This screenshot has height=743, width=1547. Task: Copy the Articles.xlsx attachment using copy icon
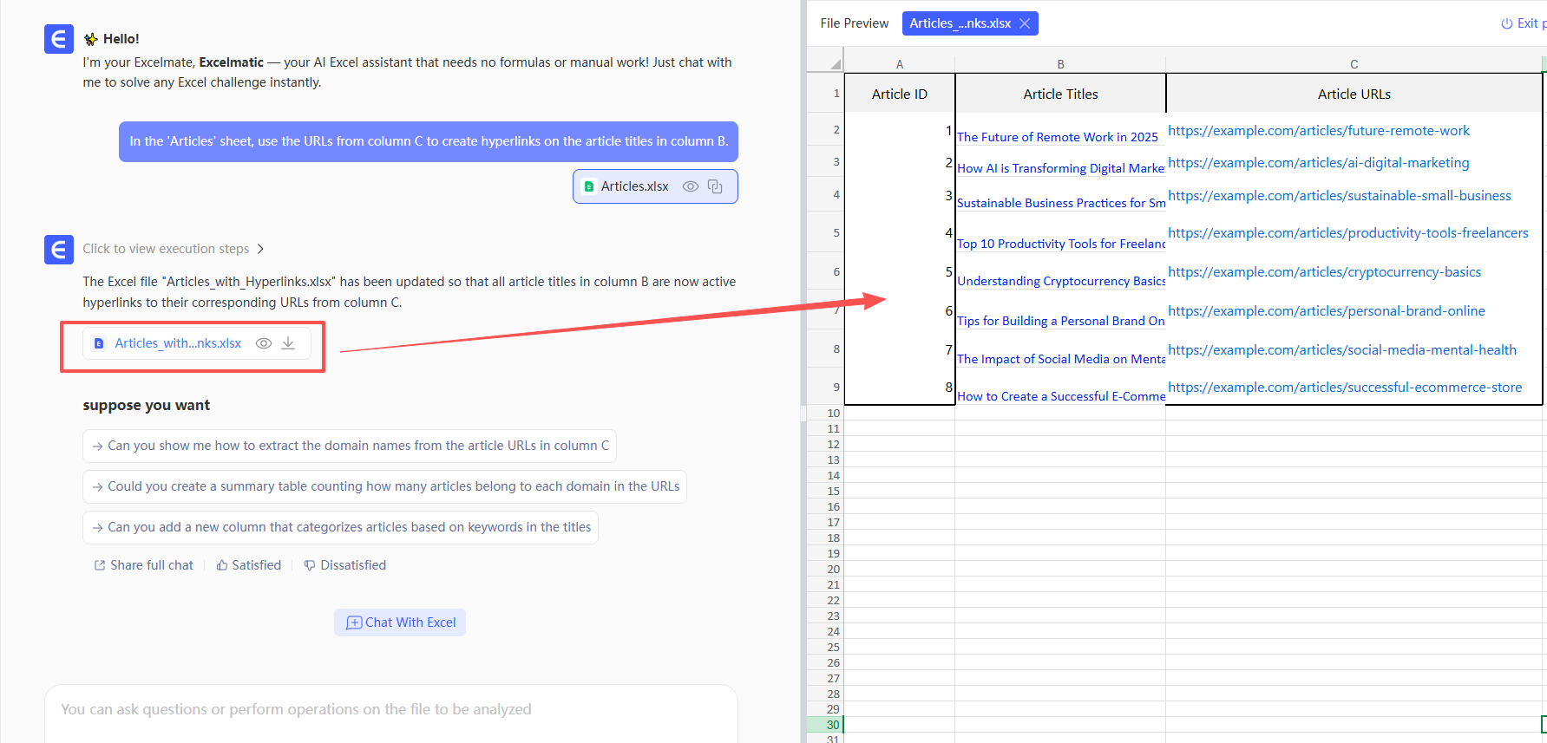715,186
